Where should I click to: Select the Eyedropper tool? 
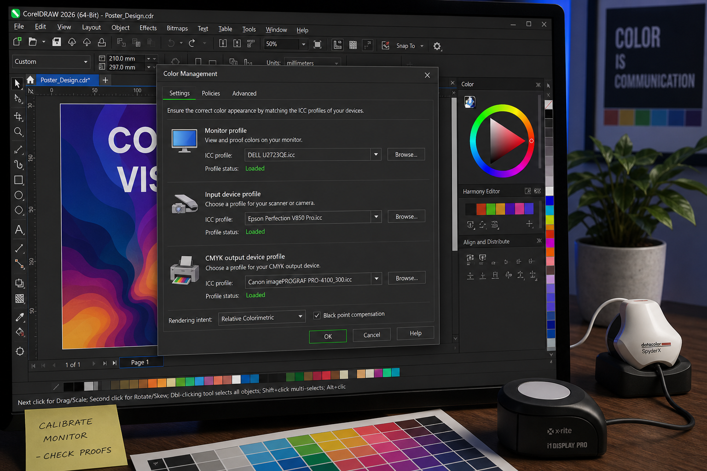(19, 317)
